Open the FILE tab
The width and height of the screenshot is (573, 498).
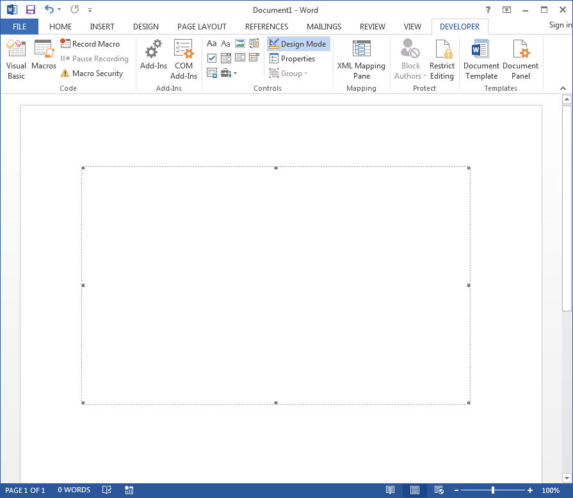(19, 27)
